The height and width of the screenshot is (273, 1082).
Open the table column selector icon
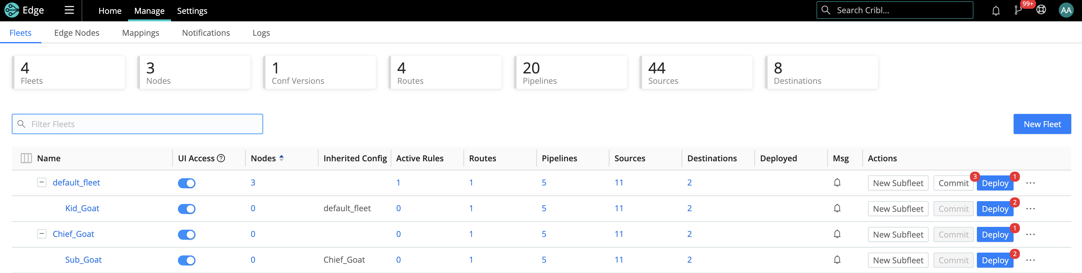tap(26, 158)
